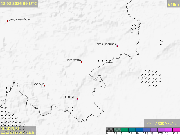
Task: Select the Kočevje station red marker
Action: pos(44,86)
